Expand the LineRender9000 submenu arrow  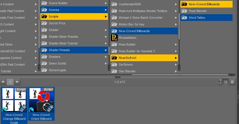tap(176, 4)
